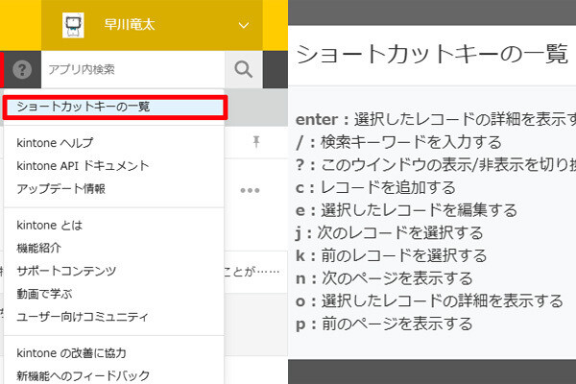Open 機能紹介 menu item

(38, 248)
